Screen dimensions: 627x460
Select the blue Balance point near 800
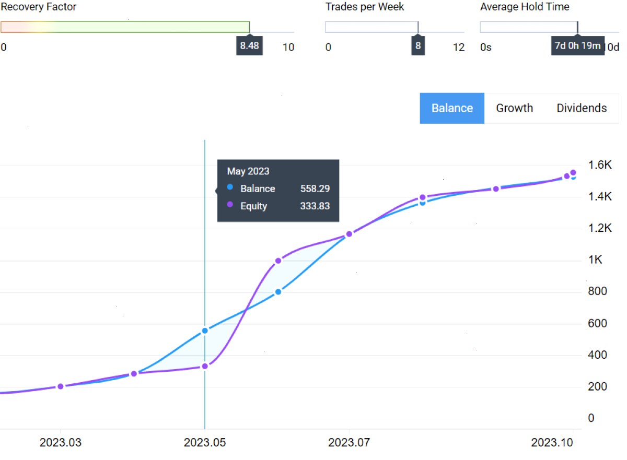click(278, 292)
